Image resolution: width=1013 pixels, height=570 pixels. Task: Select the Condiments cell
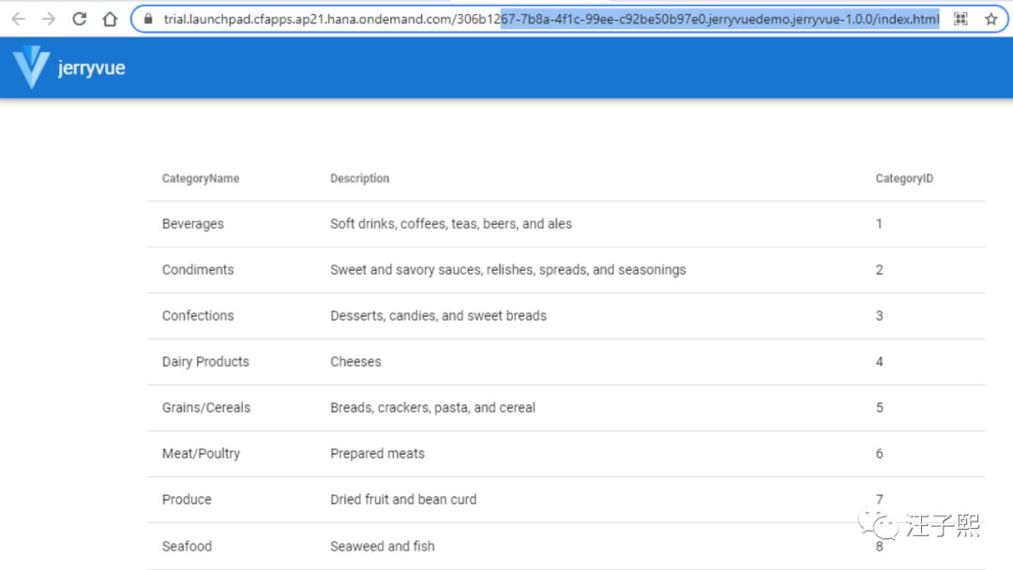198,270
